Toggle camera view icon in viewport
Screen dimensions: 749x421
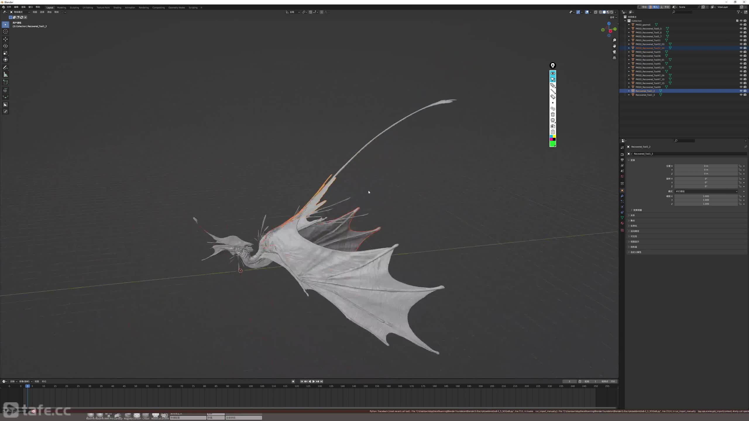(614, 52)
